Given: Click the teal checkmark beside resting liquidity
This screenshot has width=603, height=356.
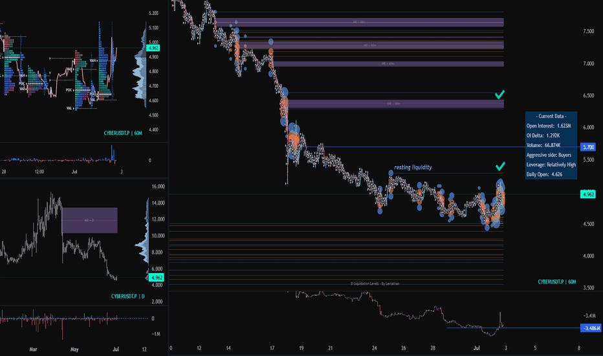Looking at the screenshot, I should (500, 166).
